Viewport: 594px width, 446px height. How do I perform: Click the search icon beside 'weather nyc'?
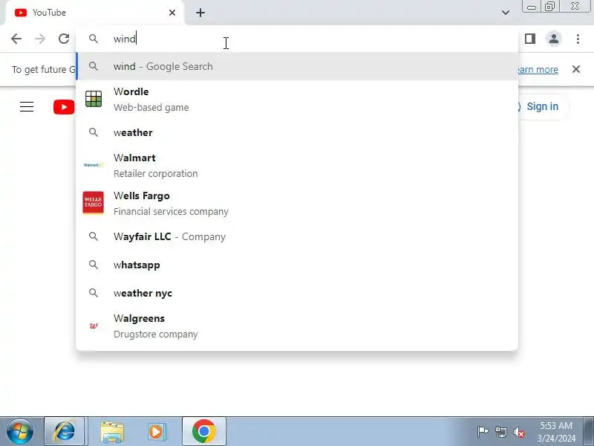(x=94, y=293)
